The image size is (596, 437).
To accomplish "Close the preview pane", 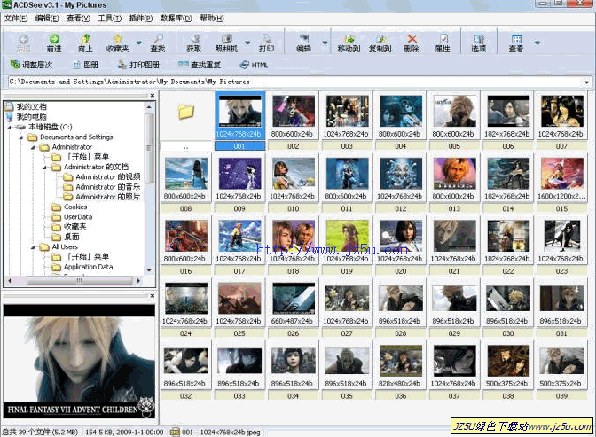I will (x=153, y=296).
